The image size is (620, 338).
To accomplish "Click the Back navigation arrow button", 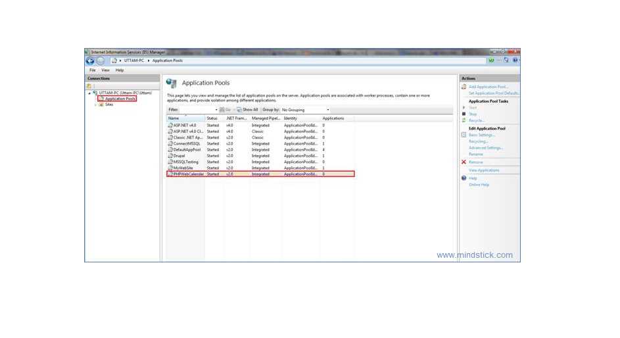I will [x=90, y=60].
